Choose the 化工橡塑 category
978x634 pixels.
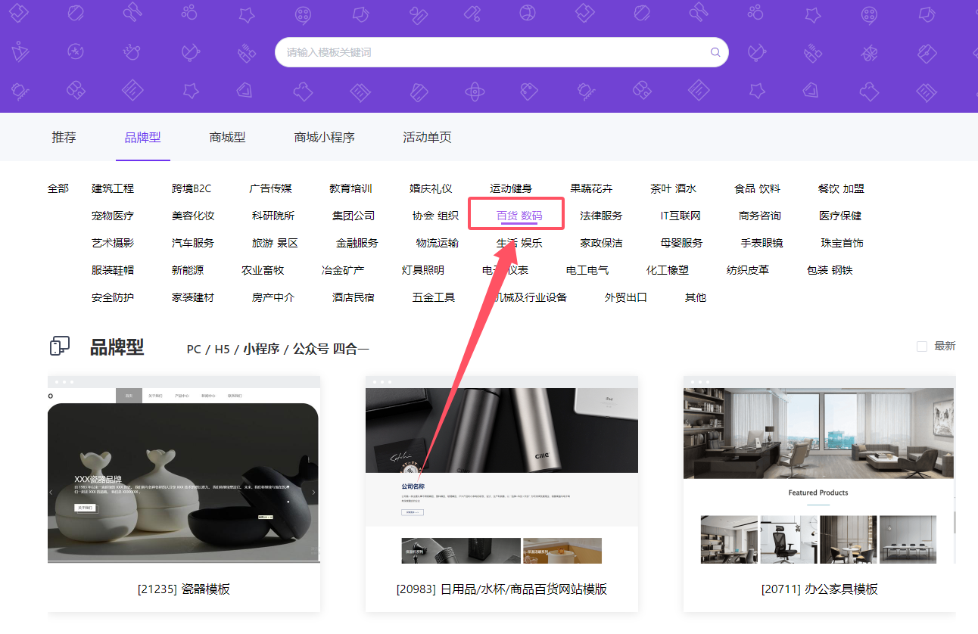pos(668,270)
